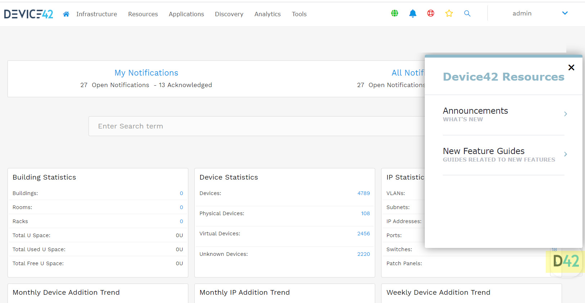Expand the admin user dropdown arrow
Viewport: 585px width, 303px height.
coord(565,13)
